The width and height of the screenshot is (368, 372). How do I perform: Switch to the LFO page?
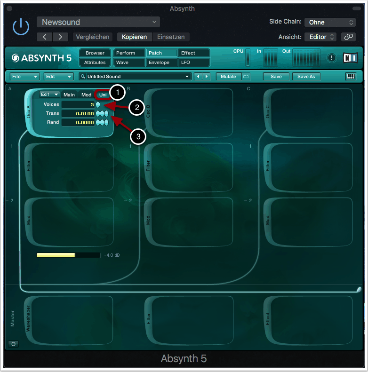[194, 63]
